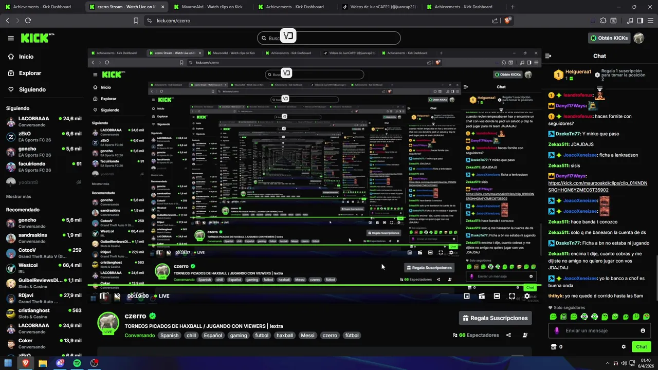Toggle the Brave sidebar panel icon

(640, 21)
